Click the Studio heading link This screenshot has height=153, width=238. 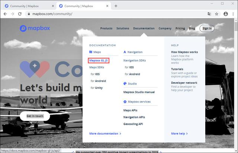click(132, 83)
